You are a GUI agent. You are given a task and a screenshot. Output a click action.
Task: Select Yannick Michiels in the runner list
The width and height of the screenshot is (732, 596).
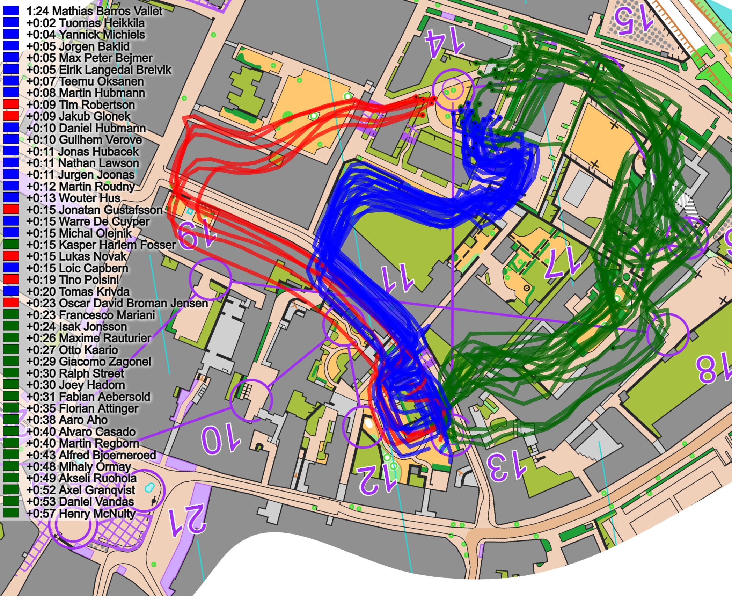pos(85,34)
